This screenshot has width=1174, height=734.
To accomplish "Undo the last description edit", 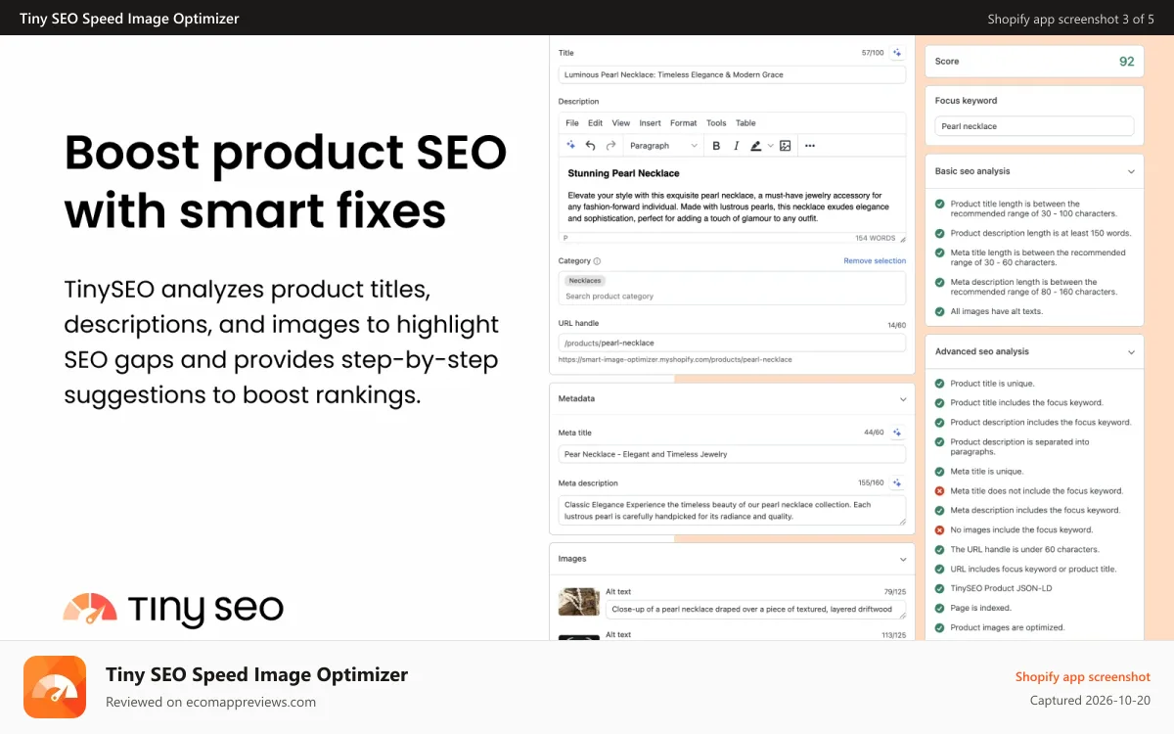I will point(590,146).
